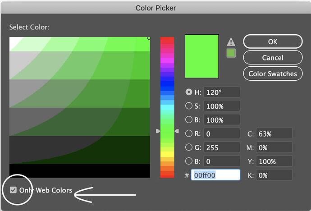Image resolution: width=311 pixels, height=211 pixels.
Task: Click the K black percentage field
Action: pos(274,175)
